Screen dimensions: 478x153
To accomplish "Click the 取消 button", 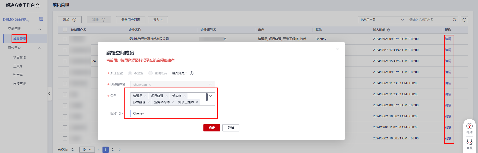I will click(231, 128).
